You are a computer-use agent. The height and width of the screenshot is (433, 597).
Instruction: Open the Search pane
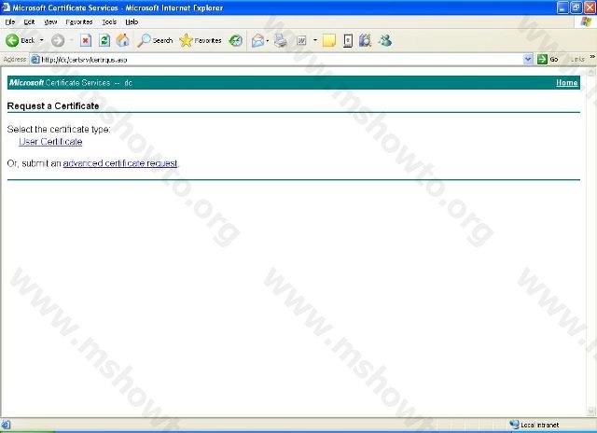click(155, 40)
